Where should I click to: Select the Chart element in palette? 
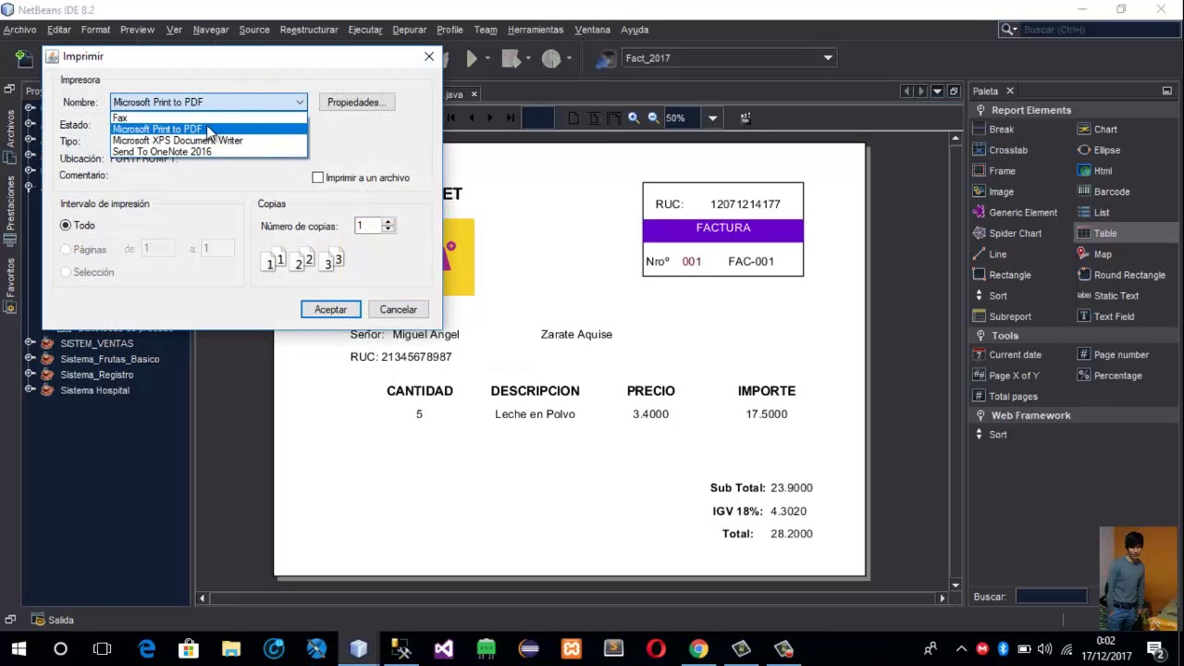tap(1098, 129)
